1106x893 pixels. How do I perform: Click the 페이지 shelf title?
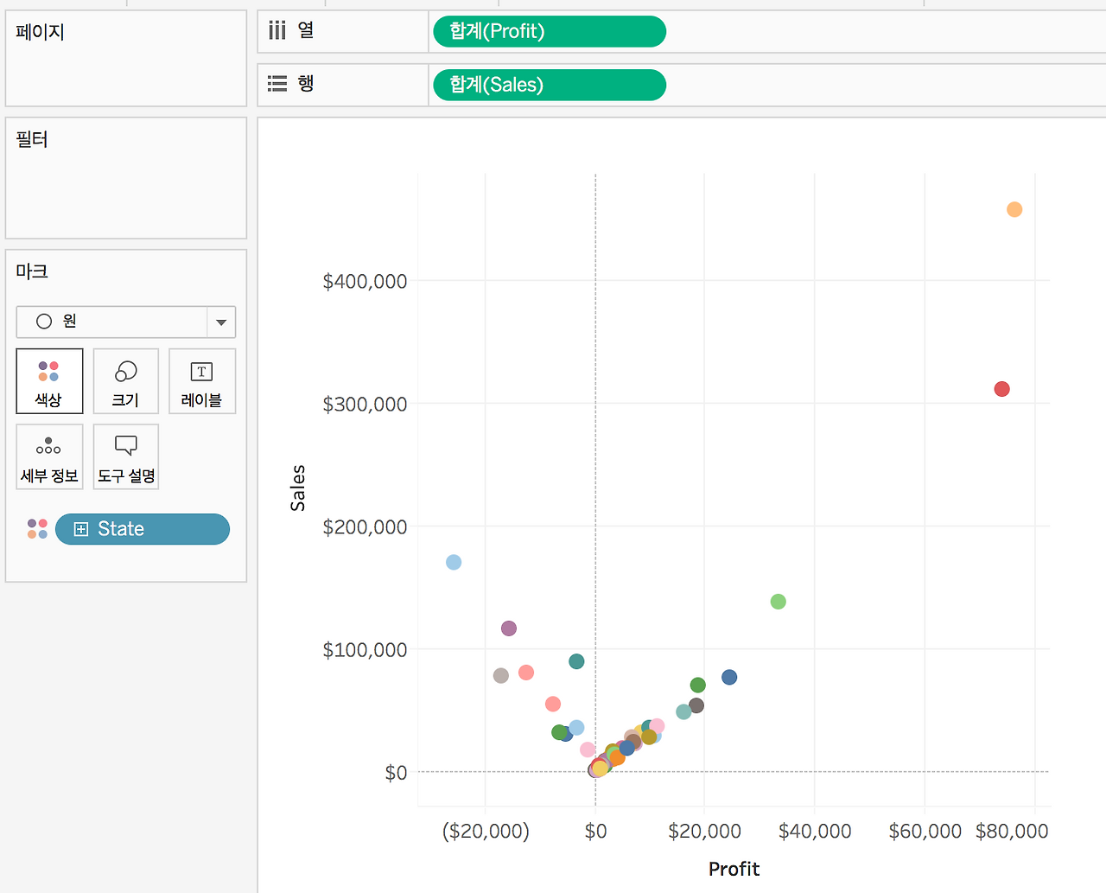click(x=40, y=32)
